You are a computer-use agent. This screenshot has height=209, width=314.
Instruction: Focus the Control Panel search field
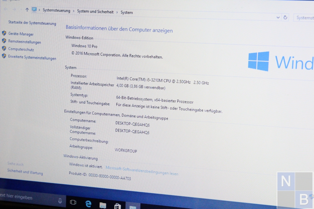click(x=304, y=18)
